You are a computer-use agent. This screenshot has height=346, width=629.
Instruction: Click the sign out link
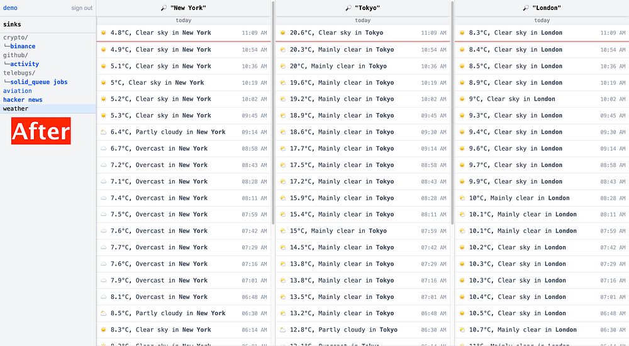82,8
